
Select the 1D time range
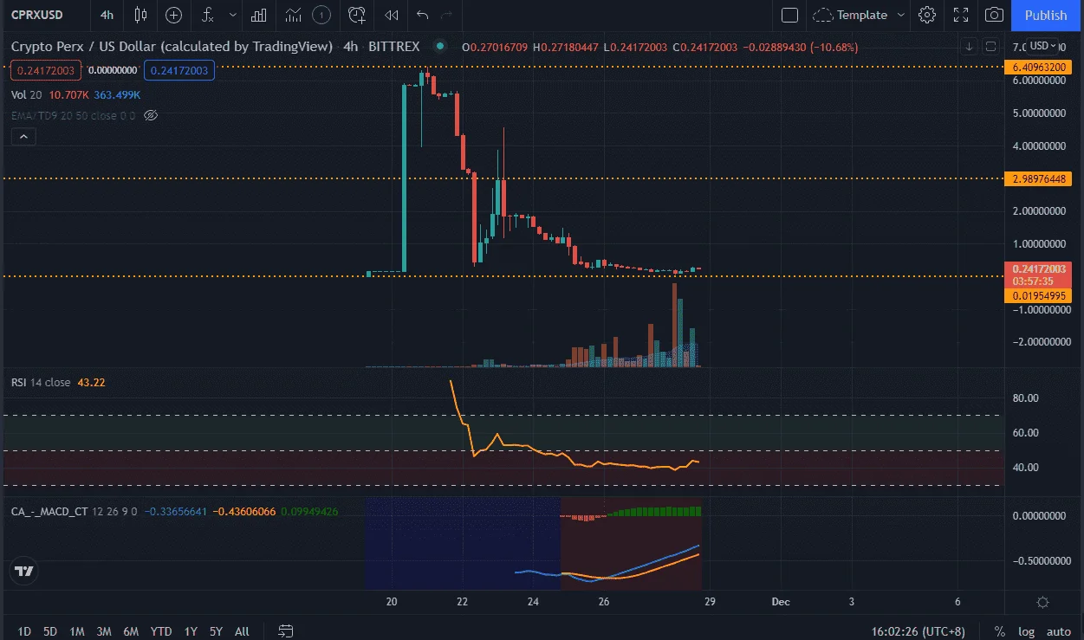click(x=24, y=631)
